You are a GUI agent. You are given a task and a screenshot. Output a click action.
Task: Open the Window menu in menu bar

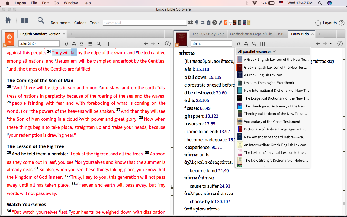70,3
